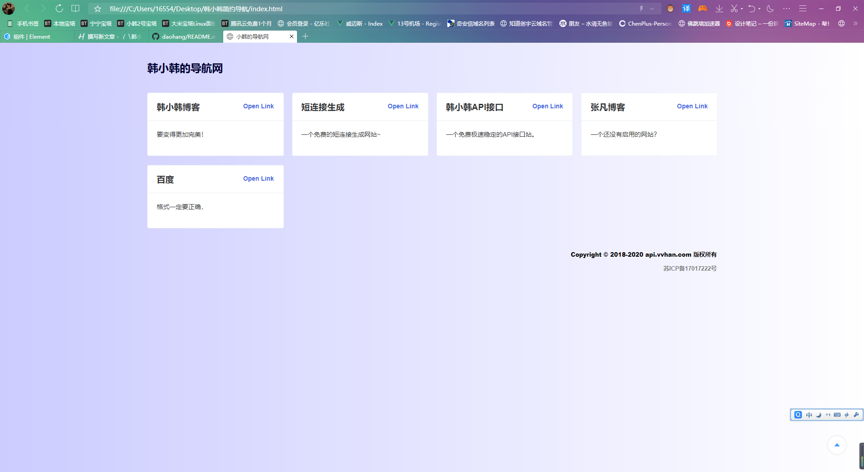The image size is (864, 472).
Task: Click the audio level meter at screen edge
Action: [861, 457]
